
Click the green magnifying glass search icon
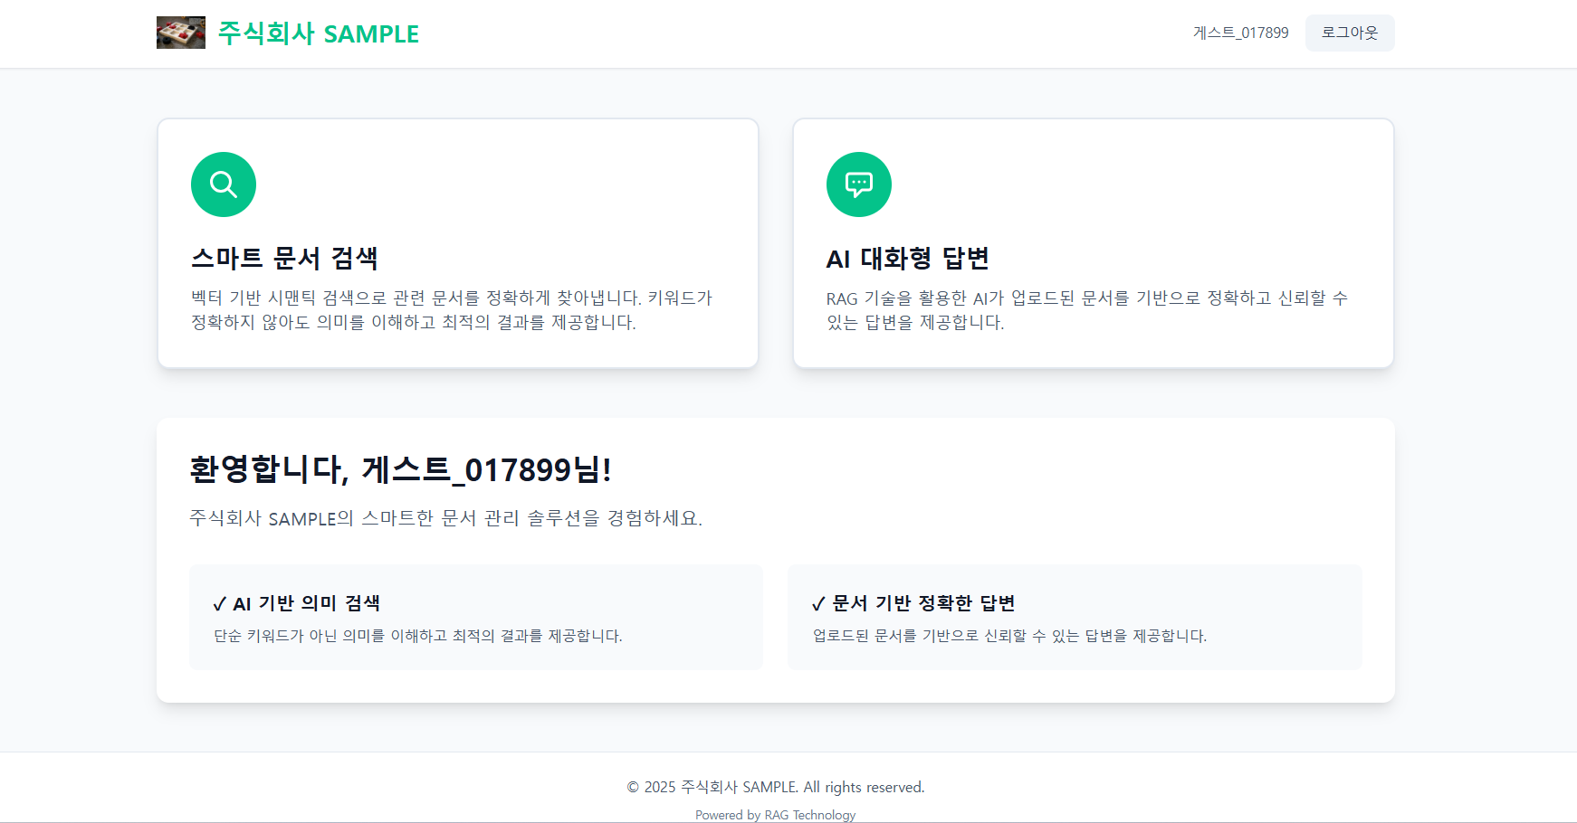tap(223, 184)
